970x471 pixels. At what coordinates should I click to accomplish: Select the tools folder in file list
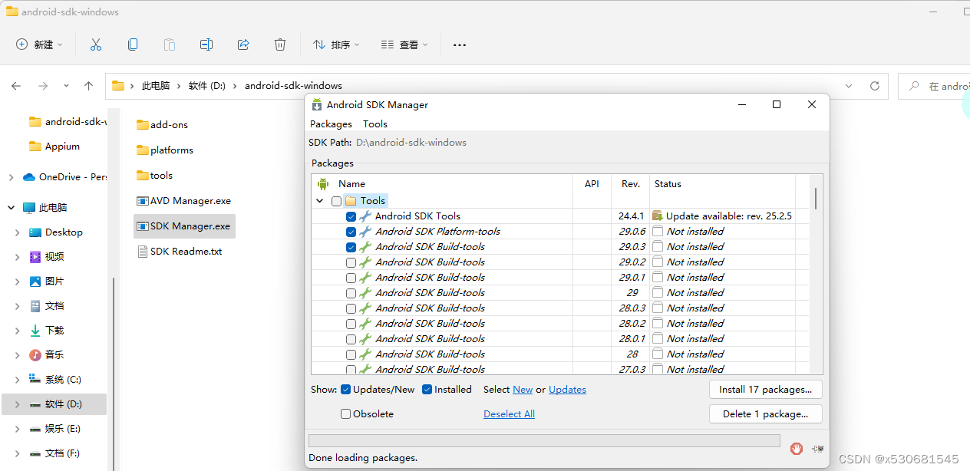154,175
